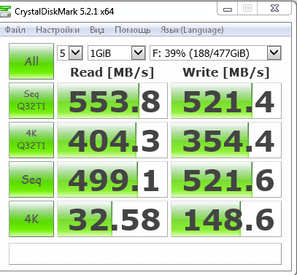Click the CrystalDiskMark app icon in title bar
Viewport: 297px width, 275px height.
tap(5, 12)
